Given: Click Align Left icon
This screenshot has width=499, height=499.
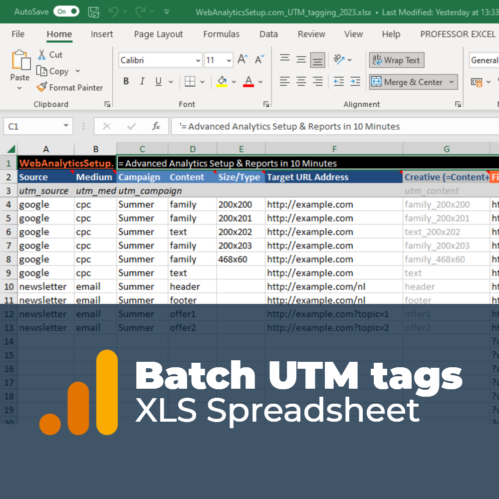Looking at the screenshot, I should (x=285, y=81).
